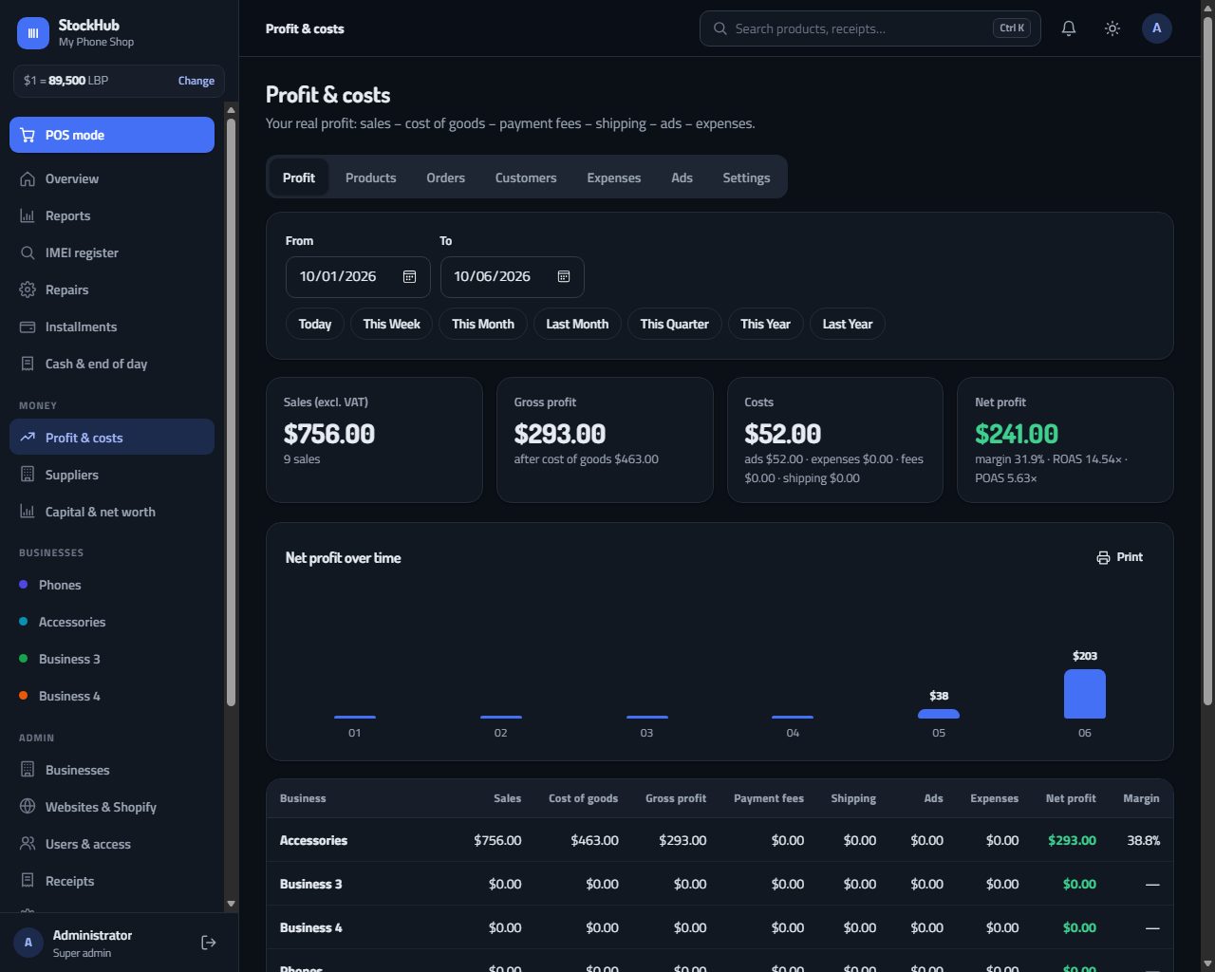This screenshot has height=972, width=1215.
Task: Go to Capital & net worth
Action: click(112, 512)
